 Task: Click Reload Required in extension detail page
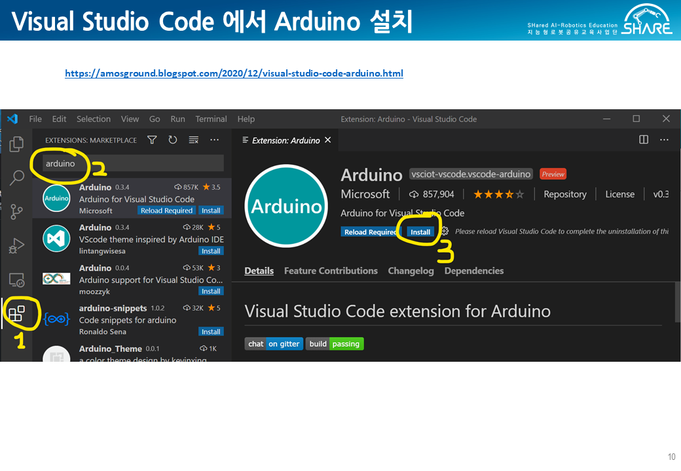(370, 232)
